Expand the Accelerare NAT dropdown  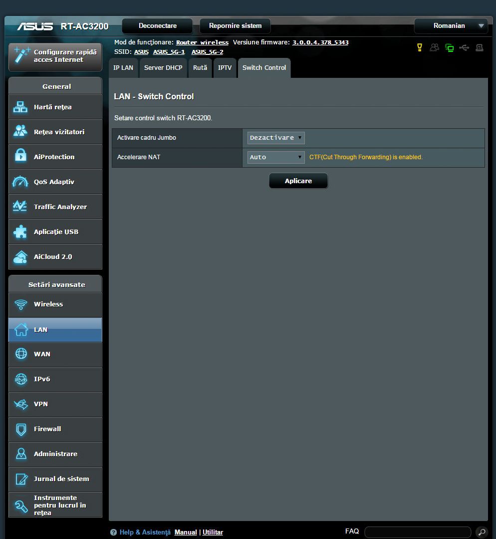[276, 157]
